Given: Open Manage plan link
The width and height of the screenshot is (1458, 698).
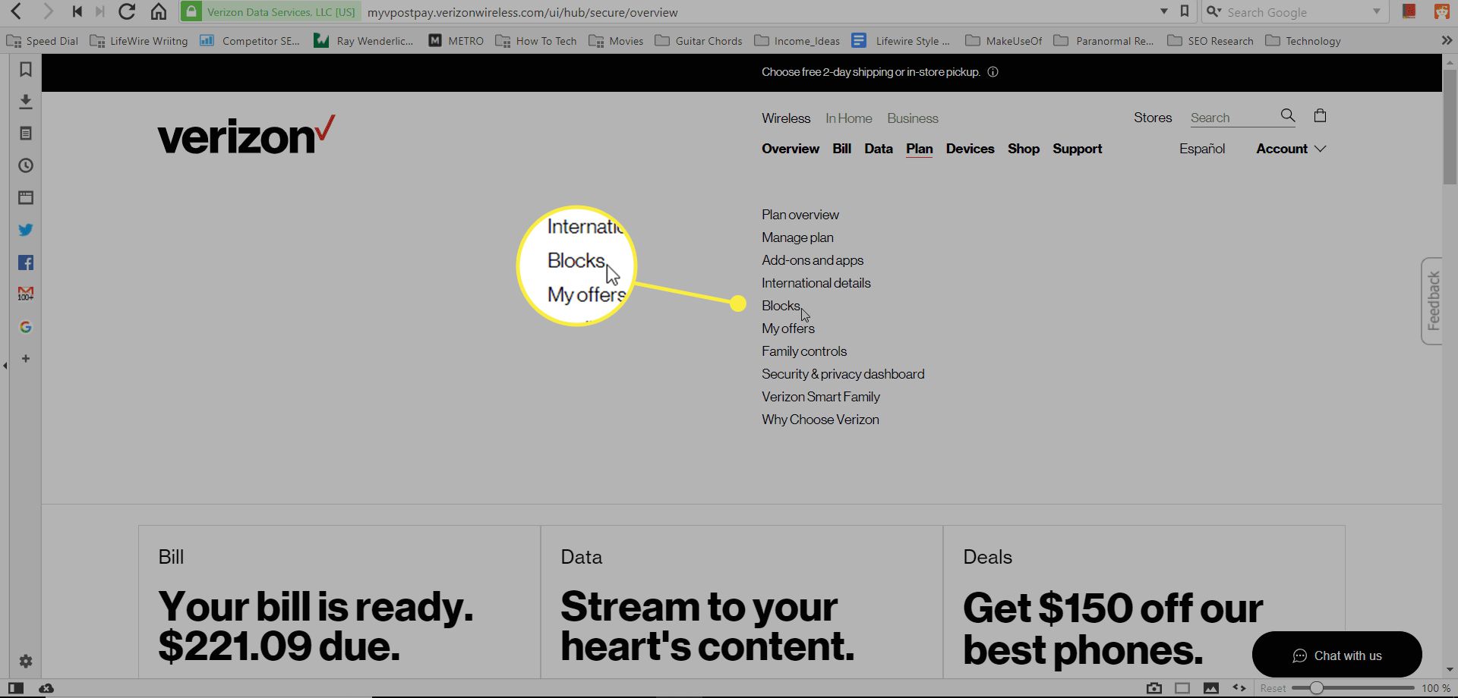Looking at the screenshot, I should click(797, 237).
